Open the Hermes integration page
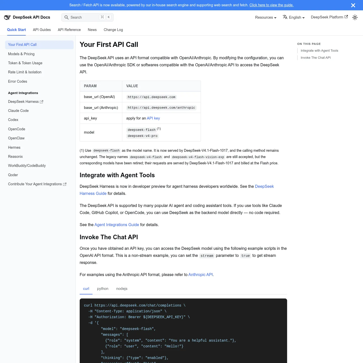363x363 pixels. point(39,147)
